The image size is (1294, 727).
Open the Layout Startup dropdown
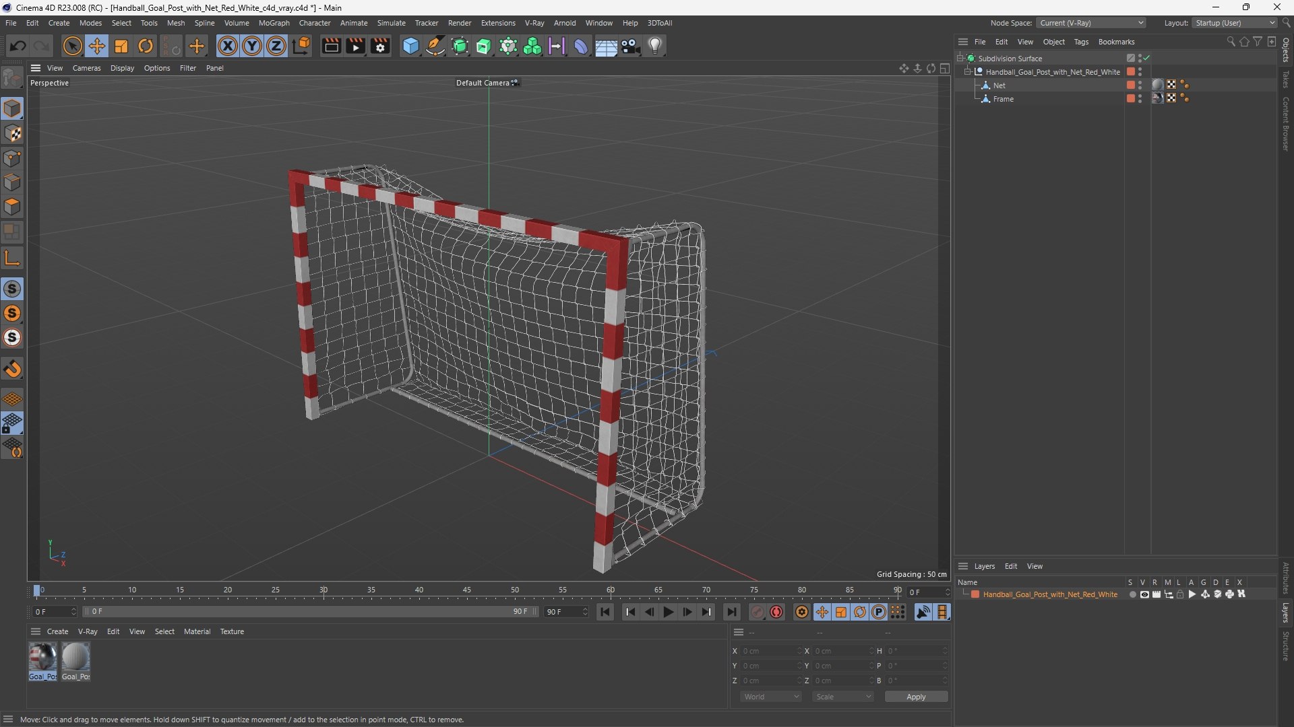(1235, 23)
